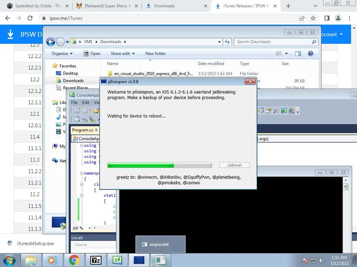Click Downloads in the address breadcrumb
The width and height of the screenshot is (357, 267).
click(111, 42)
